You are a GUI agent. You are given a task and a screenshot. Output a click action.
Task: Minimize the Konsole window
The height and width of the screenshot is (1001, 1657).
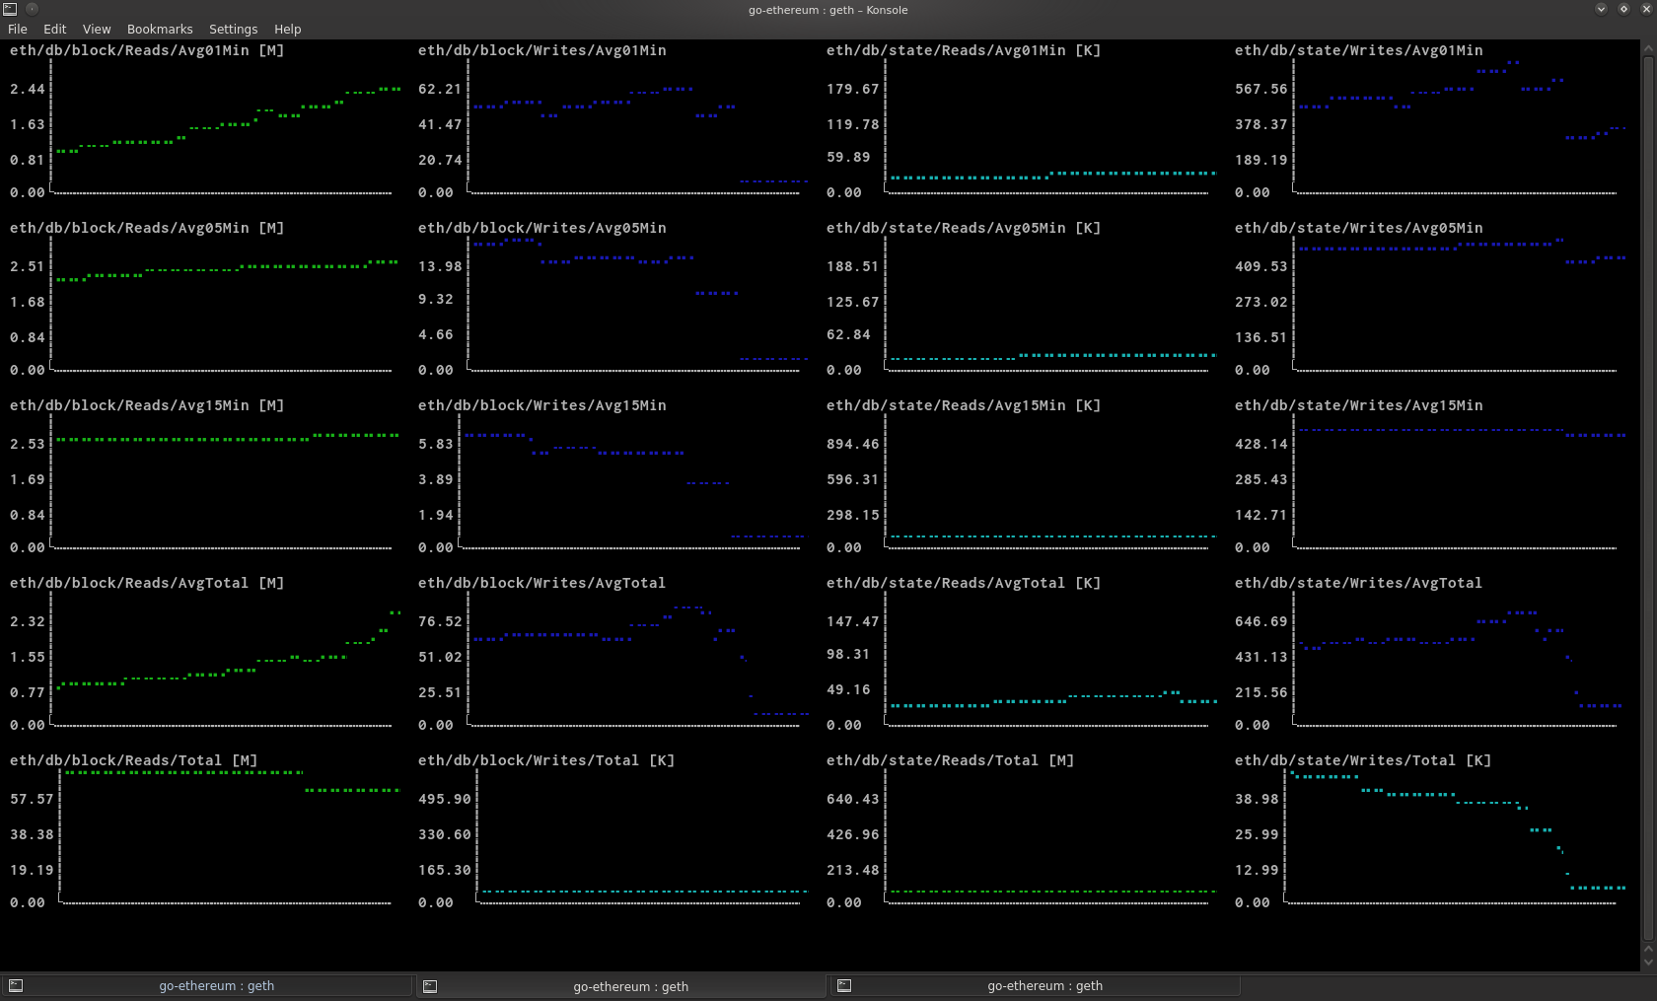click(1601, 9)
